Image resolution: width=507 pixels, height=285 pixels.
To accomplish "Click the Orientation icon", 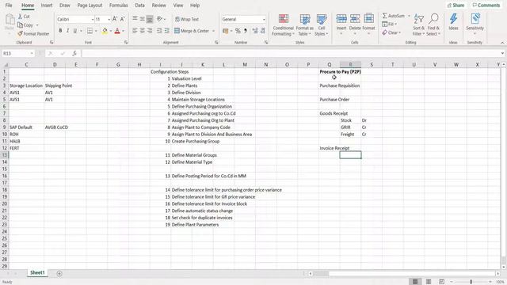I will pos(160,19).
